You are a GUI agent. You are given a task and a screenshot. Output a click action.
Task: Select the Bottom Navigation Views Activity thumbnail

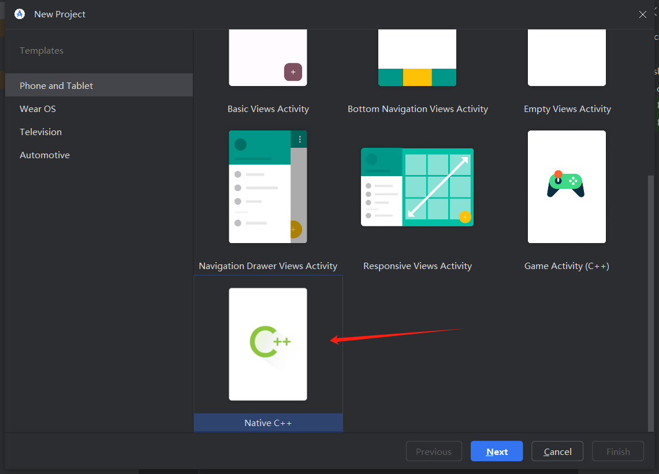[x=418, y=58]
